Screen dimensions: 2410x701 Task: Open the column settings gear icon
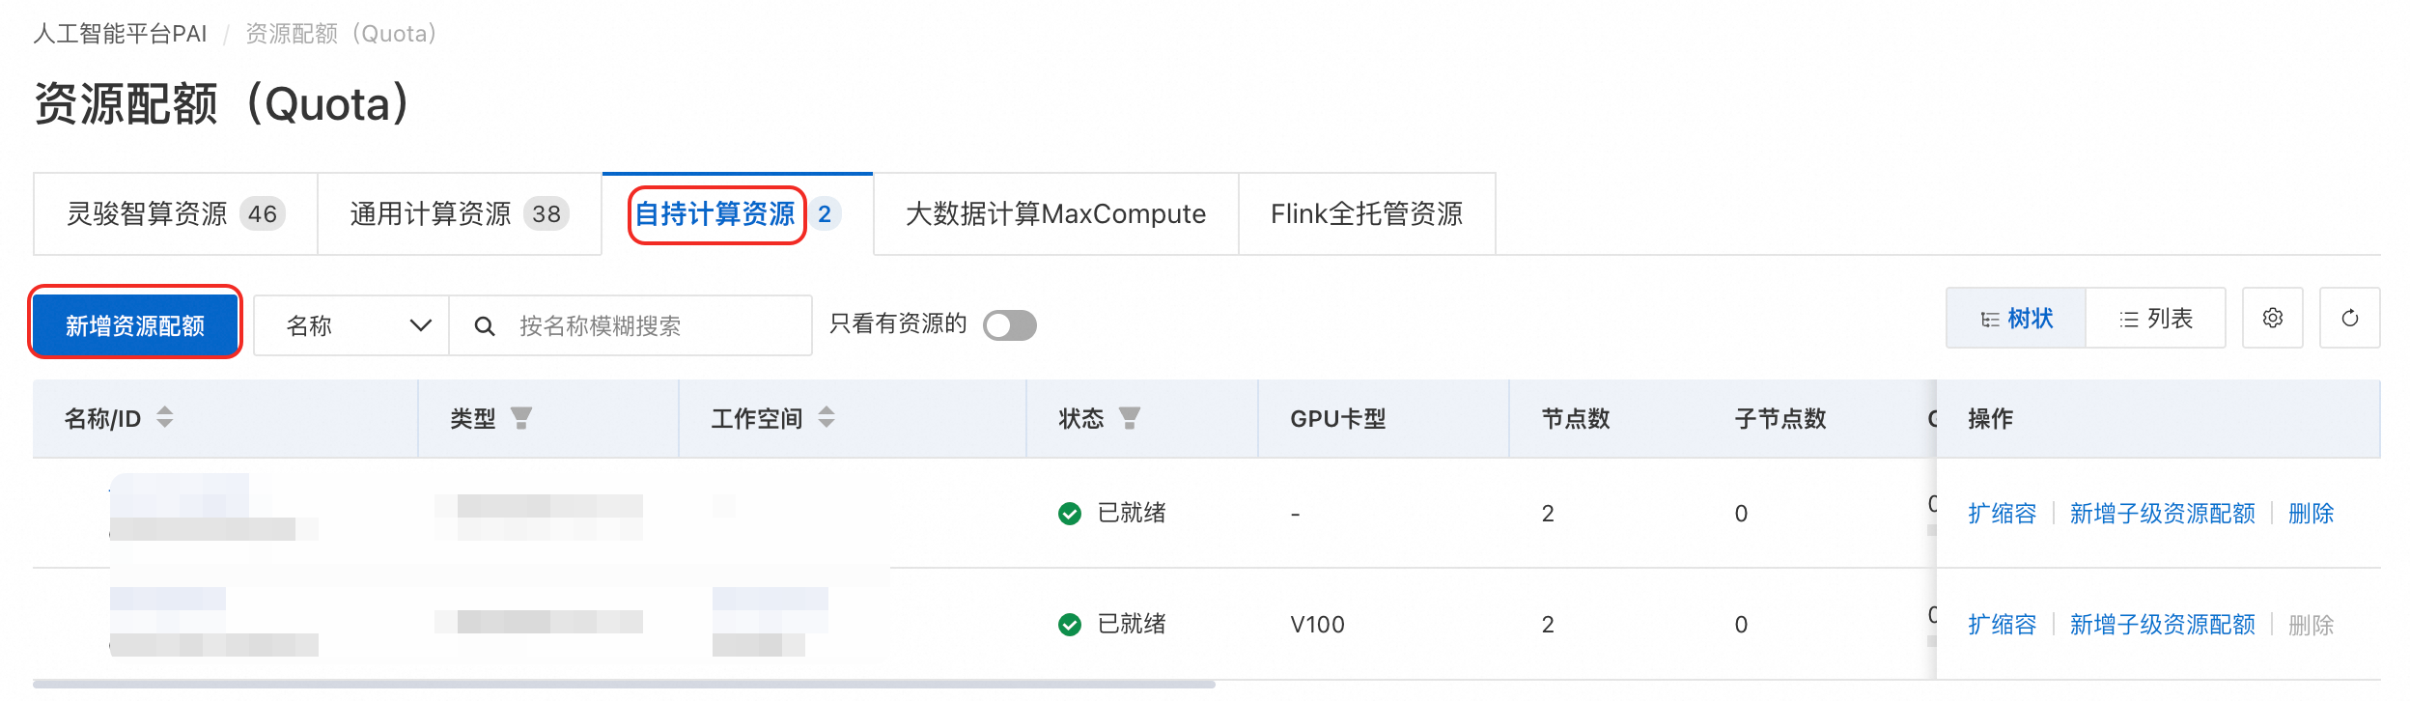(2272, 318)
